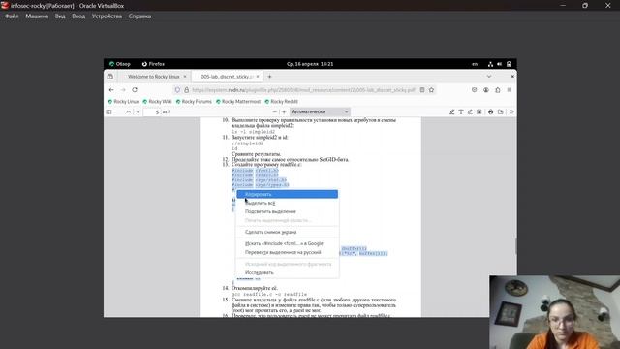
Task: Open VirtualBox Устройства menu
Action: (x=107, y=16)
